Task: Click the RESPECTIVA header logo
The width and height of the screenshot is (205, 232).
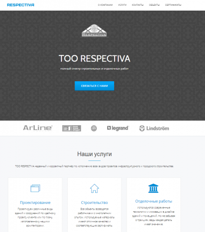Action: pos(21,5)
